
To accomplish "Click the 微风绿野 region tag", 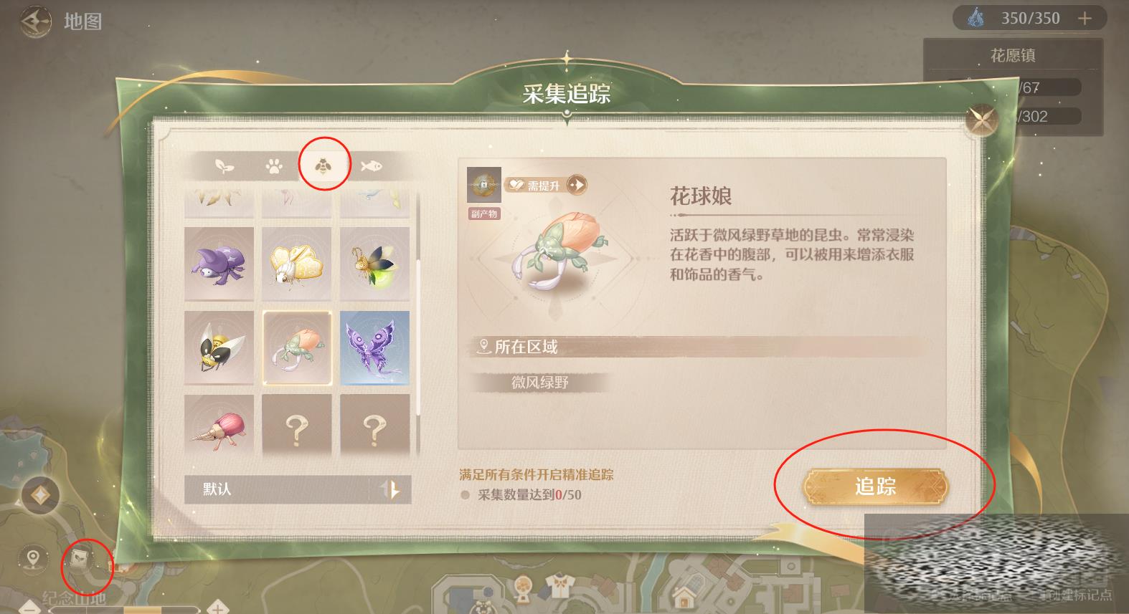I will click(x=540, y=382).
